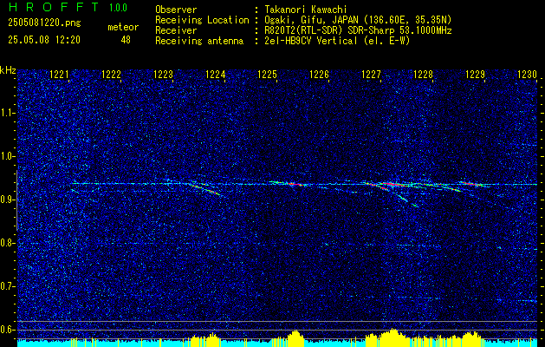This screenshot has width=545, height=347.
Task: Click the kHz axis unit label
Action: coord(8,70)
